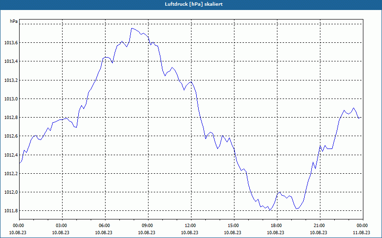Image resolution: width=382 pixels, height=238 pixels.
Task: Select the y-axis value 1011,8
Action: [11, 211]
